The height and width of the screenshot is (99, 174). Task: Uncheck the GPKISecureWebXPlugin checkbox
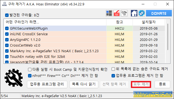(7, 28)
